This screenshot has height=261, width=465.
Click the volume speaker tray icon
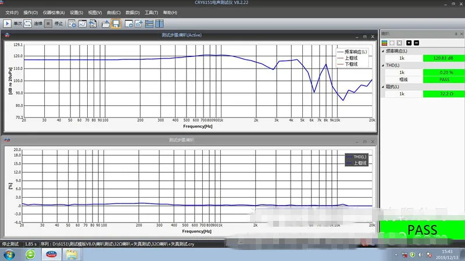420,255
